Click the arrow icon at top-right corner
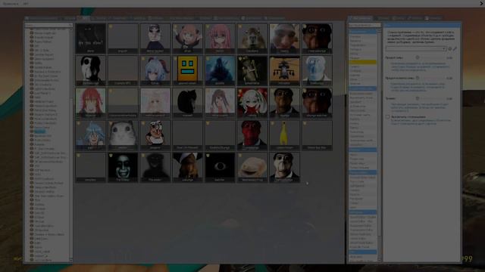Viewport: 485px width, 272px height. point(482,3)
